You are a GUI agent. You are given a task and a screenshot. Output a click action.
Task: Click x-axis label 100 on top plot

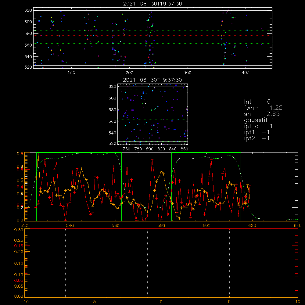click(x=71, y=73)
